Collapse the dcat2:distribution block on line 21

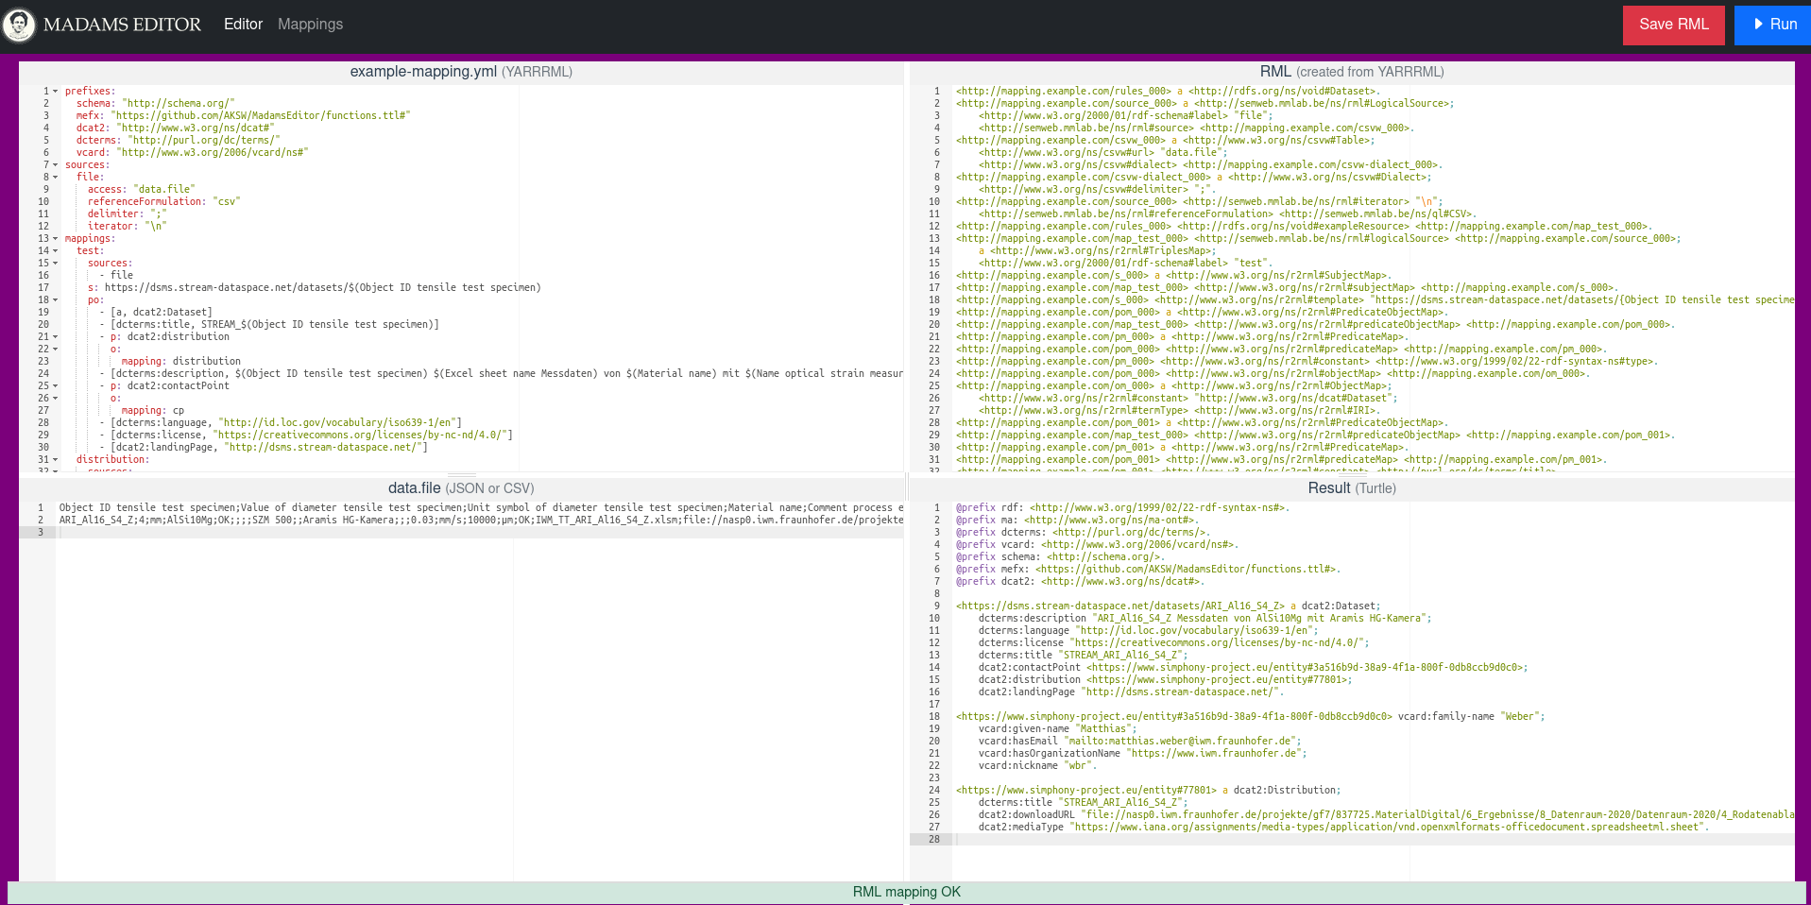[x=55, y=337]
